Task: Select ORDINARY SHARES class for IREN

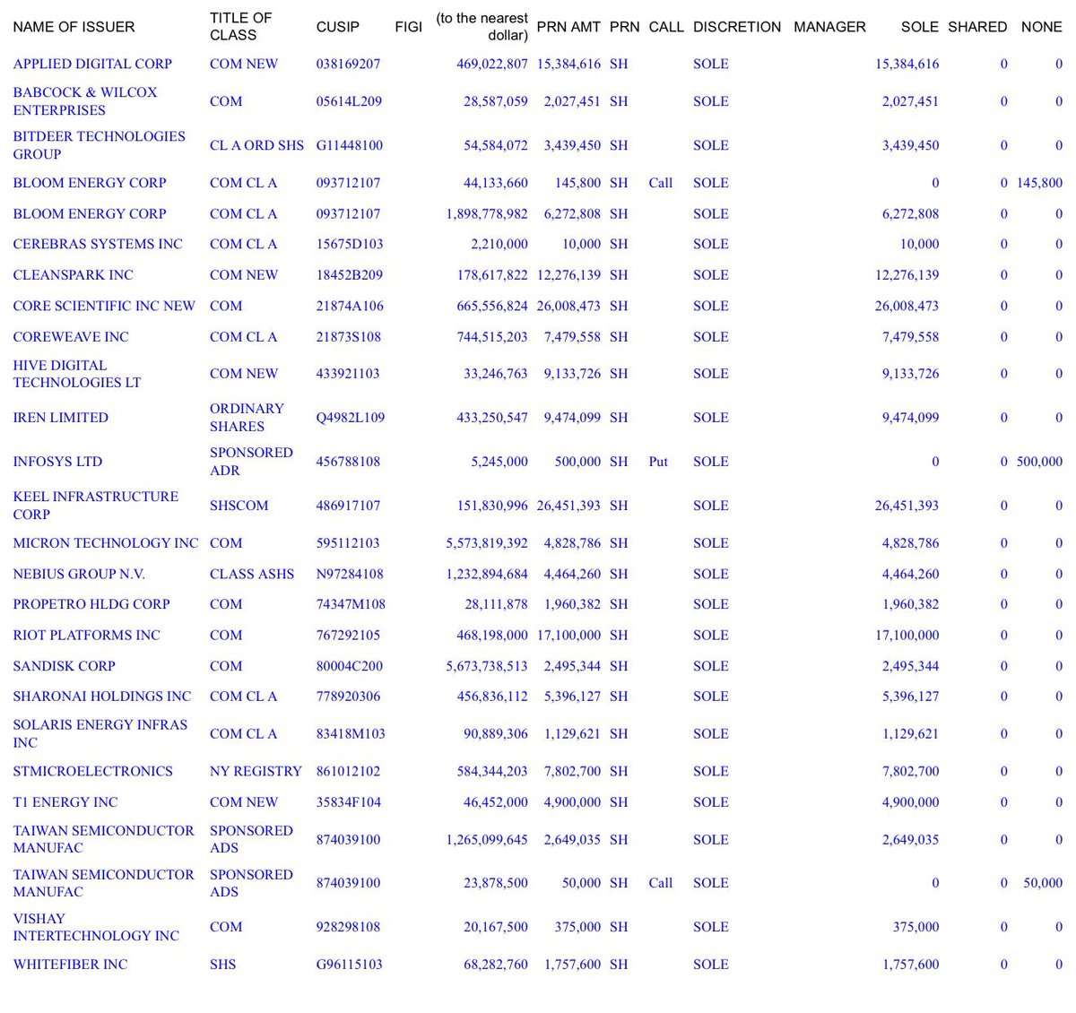Action: click(x=247, y=418)
